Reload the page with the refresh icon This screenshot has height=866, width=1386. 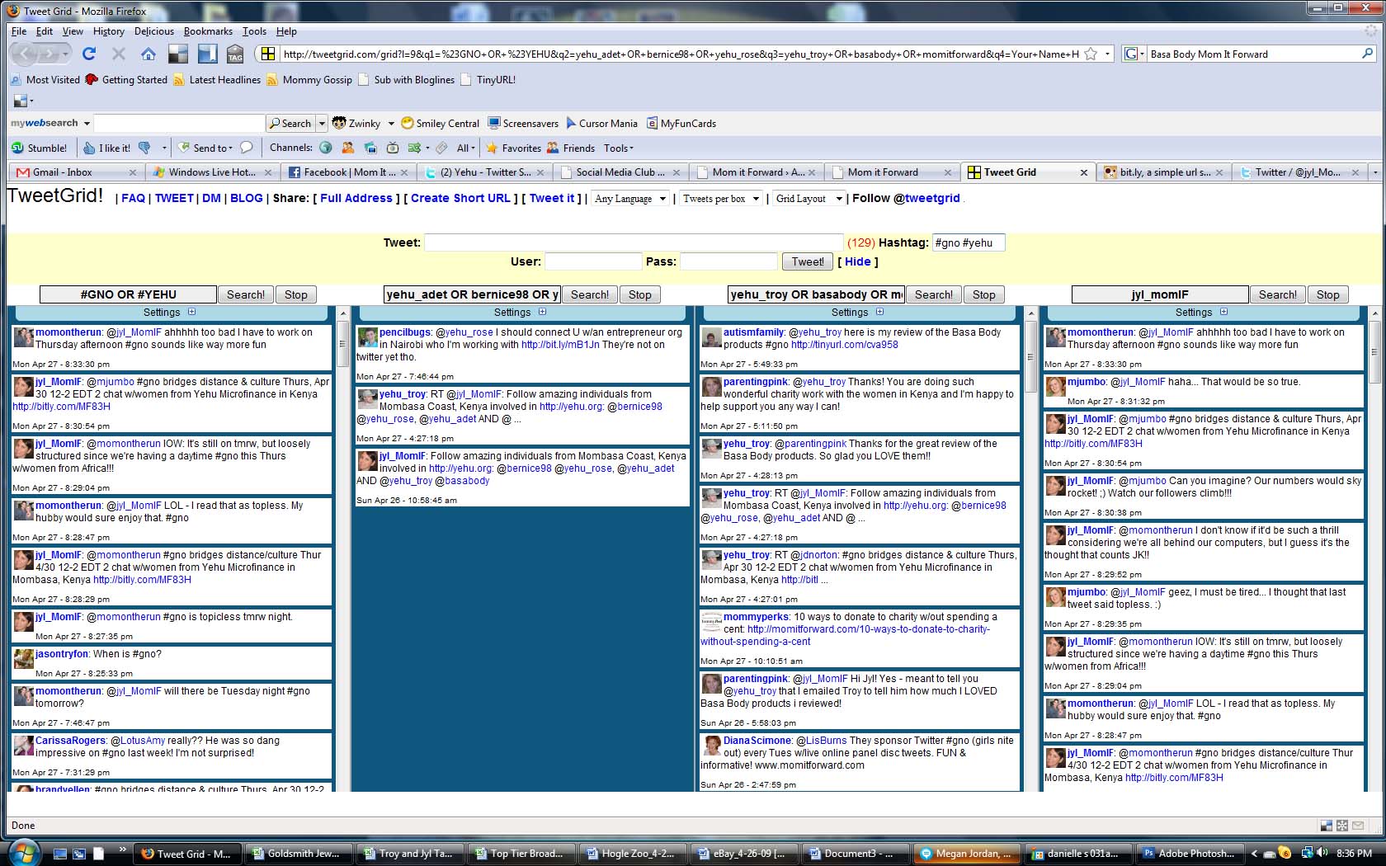89,54
